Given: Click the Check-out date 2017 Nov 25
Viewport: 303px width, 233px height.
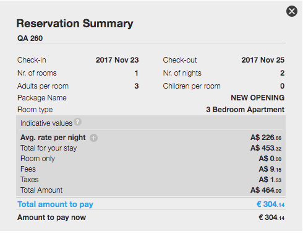Looking at the screenshot, I should point(263,60).
